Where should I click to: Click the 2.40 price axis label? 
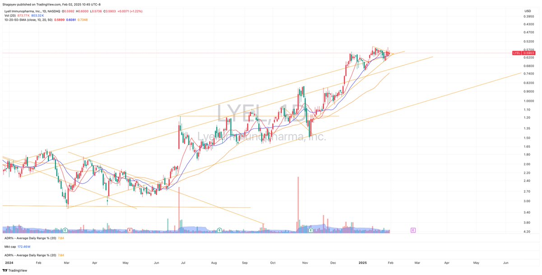[x=527, y=181]
